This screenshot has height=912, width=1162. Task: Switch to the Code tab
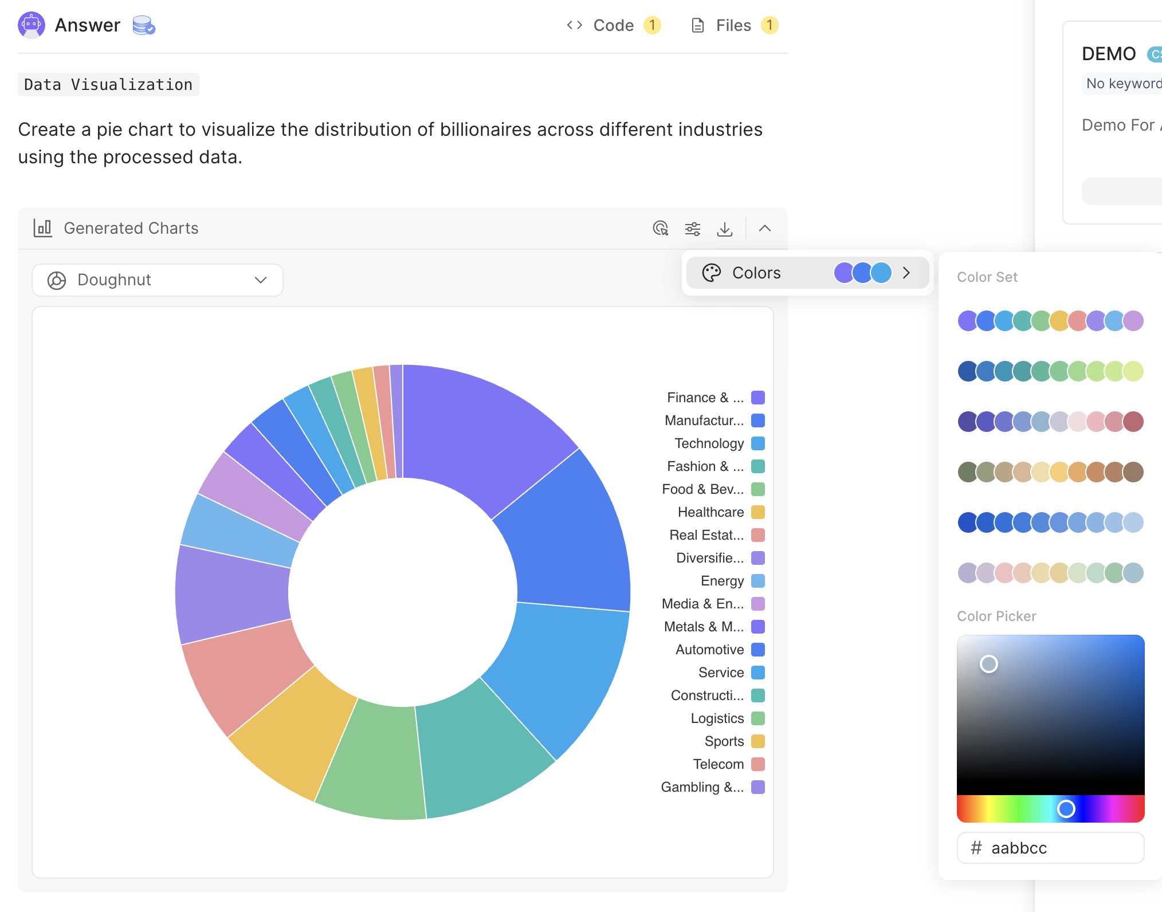[x=613, y=25]
